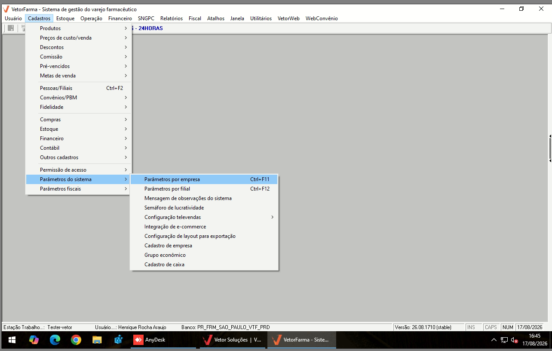
Task: Open Cadastro de caixa
Action: click(204, 265)
